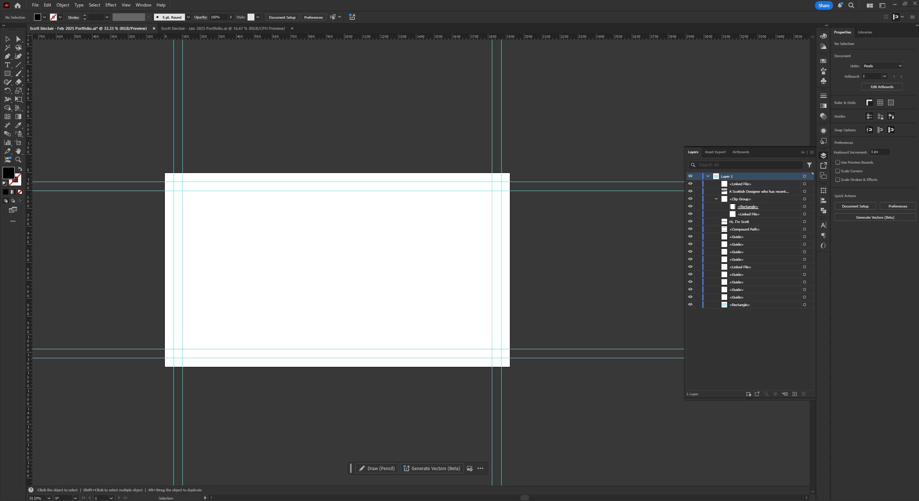The image size is (919, 501).
Task: Select the Pen tool
Action: (7, 56)
